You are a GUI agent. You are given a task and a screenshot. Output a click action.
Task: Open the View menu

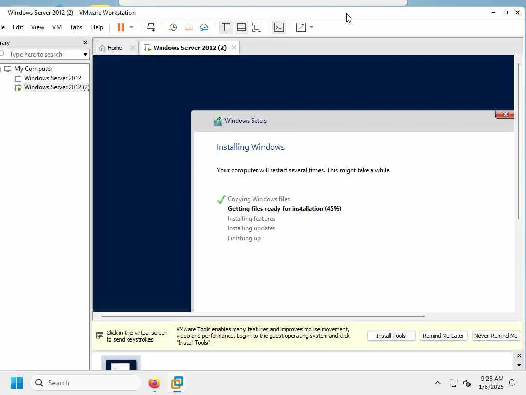pos(37,27)
